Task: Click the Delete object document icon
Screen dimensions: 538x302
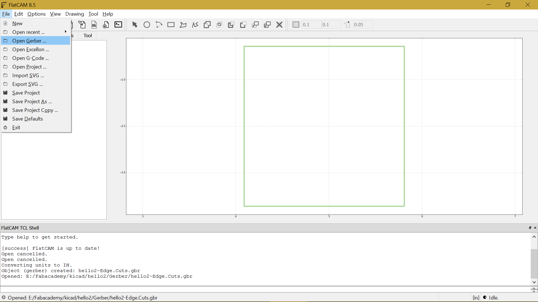Action: 106,25
